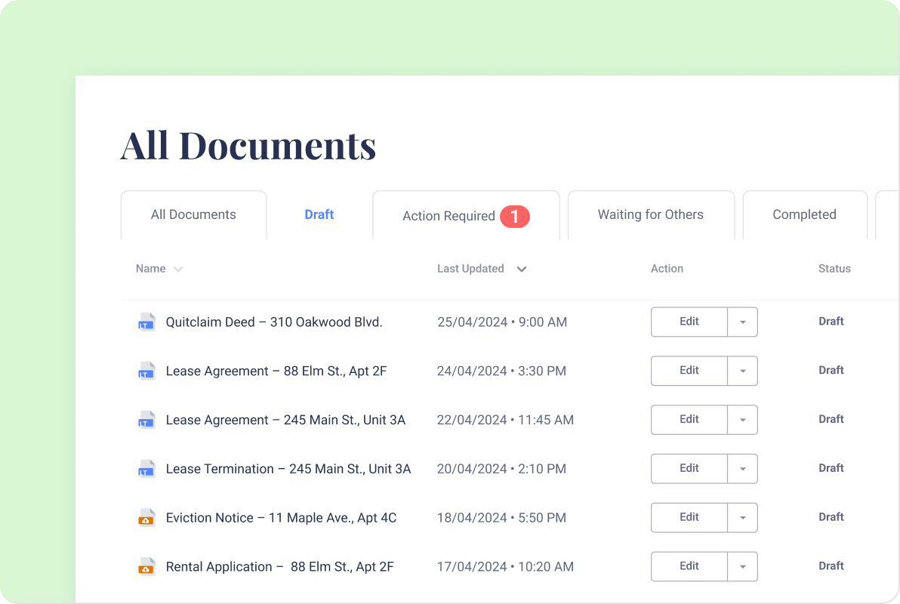Click the red notification badge on Action Required

pyautogui.click(x=515, y=217)
